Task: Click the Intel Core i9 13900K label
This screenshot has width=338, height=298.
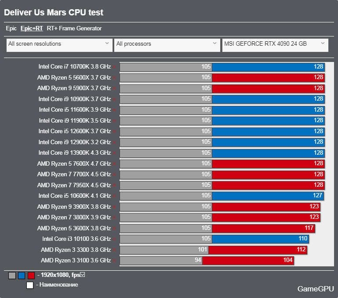Action: [75, 153]
